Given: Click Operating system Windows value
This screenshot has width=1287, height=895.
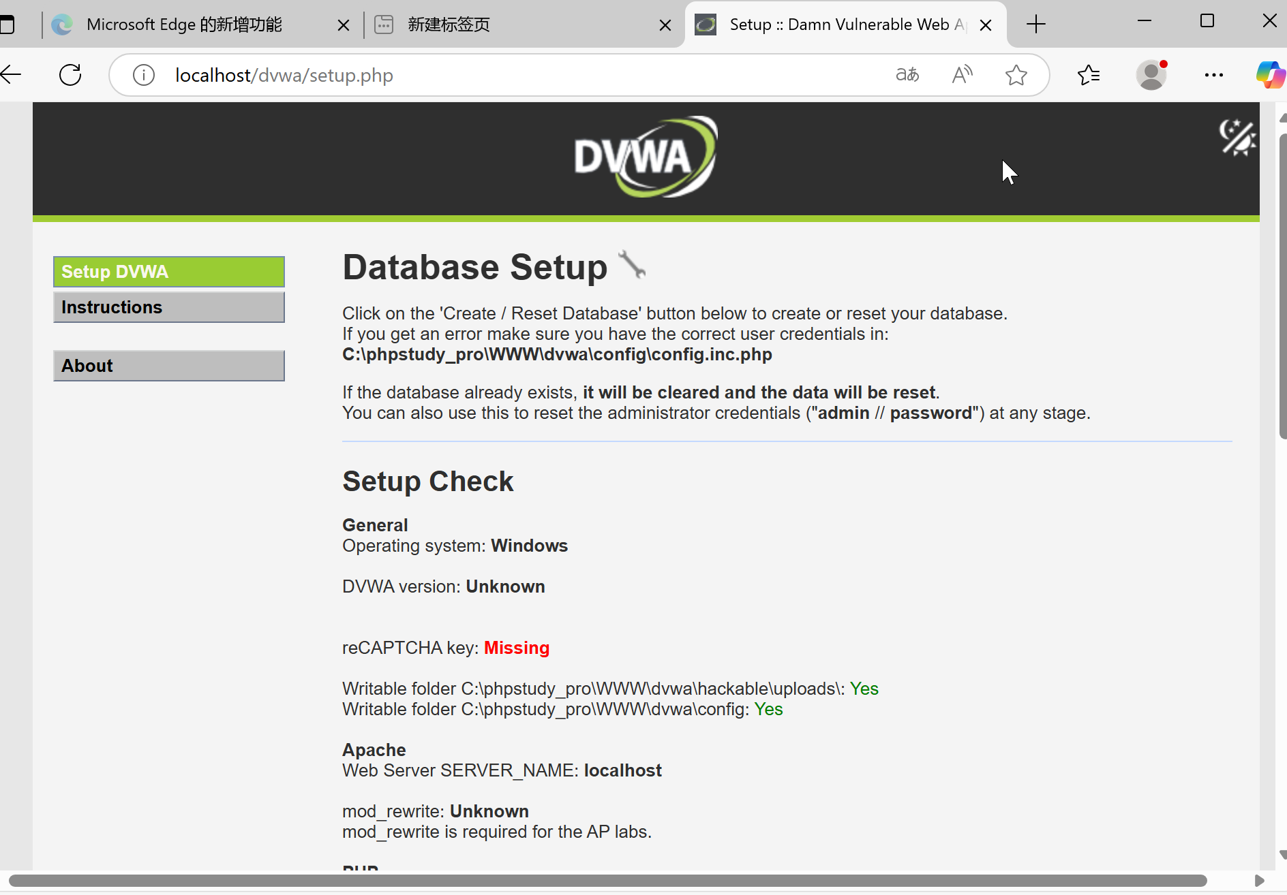Looking at the screenshot, I should [529, 546].
